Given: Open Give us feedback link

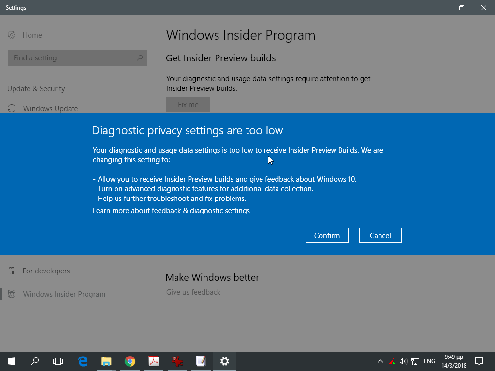Looking at the screenshot, I should click(x=193, y=292).
